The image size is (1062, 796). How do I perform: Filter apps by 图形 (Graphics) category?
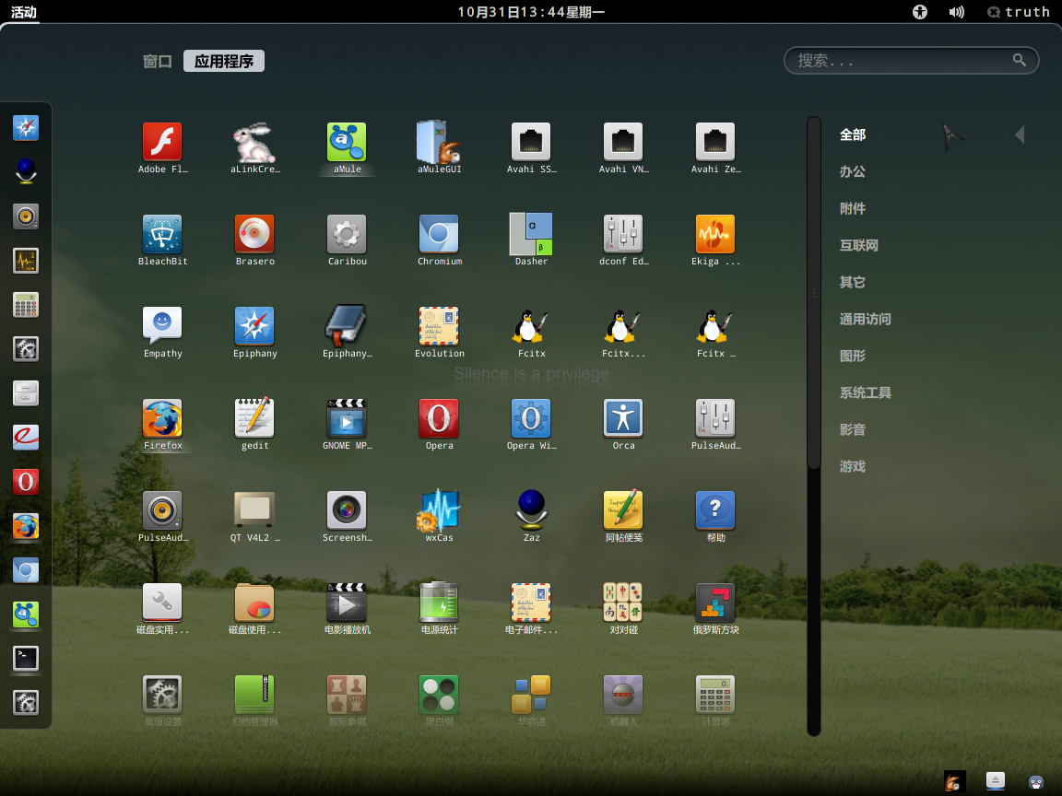click(853, 356)
